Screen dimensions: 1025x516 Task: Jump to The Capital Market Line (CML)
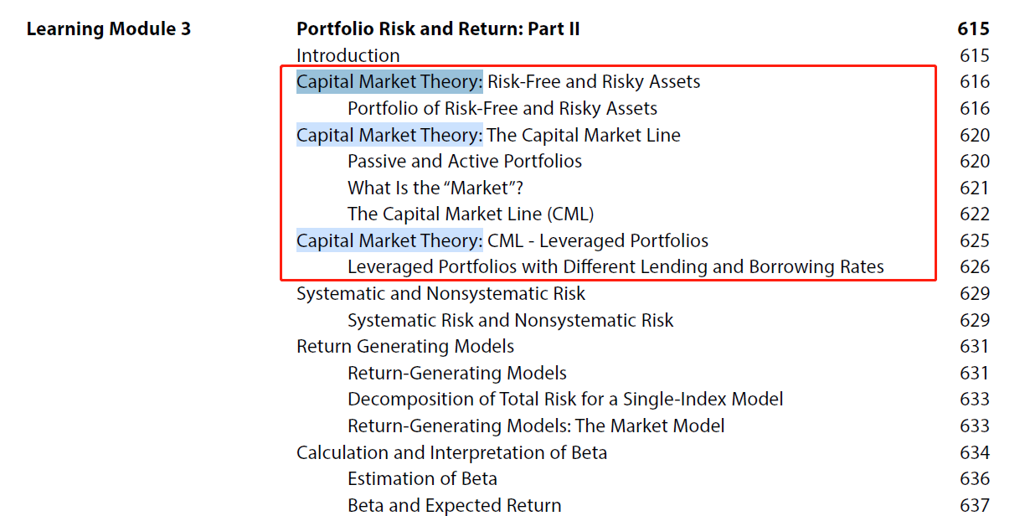(471, 214)
